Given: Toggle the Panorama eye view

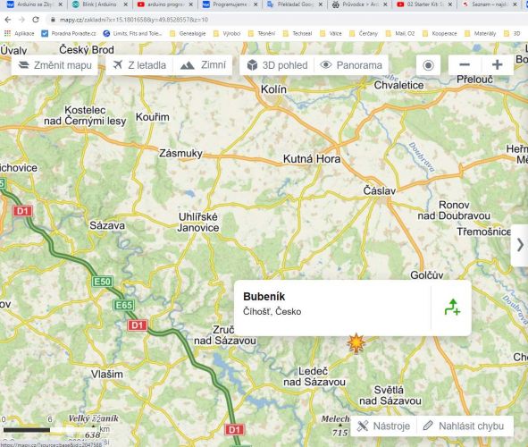Looking at the screenshot, I should (351, 65).
